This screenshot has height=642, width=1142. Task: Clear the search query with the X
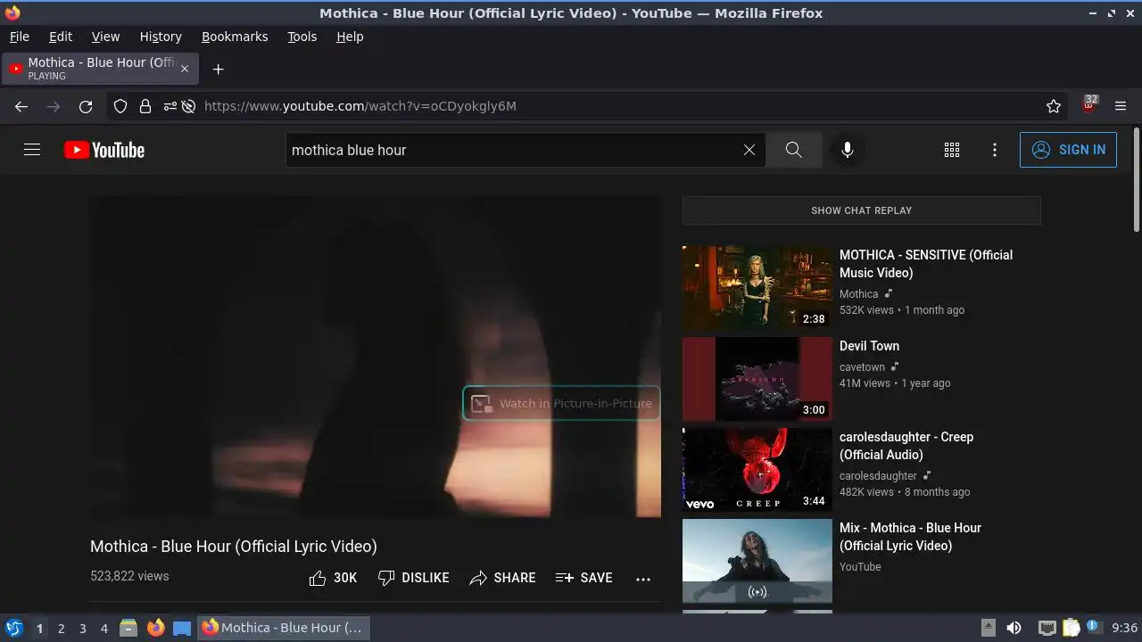(749, 150)
